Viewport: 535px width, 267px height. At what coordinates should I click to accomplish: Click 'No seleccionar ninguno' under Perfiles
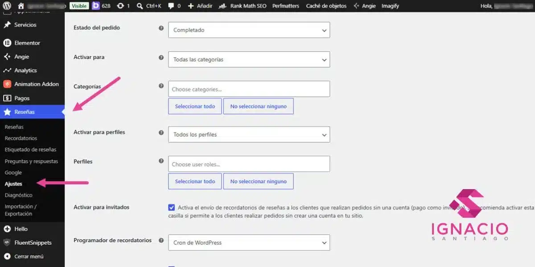259,181
